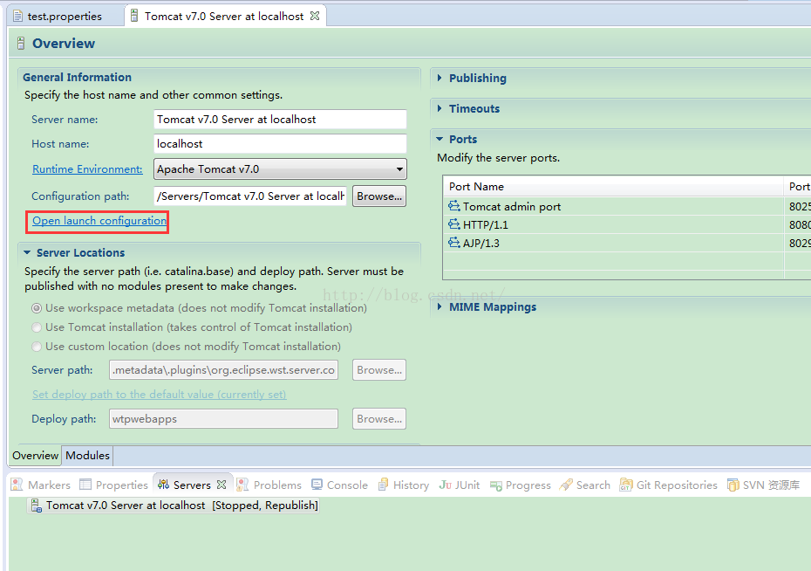Click Set deploy path to default value link
This screenshot has height=571, width=811.
pos(160,395)
